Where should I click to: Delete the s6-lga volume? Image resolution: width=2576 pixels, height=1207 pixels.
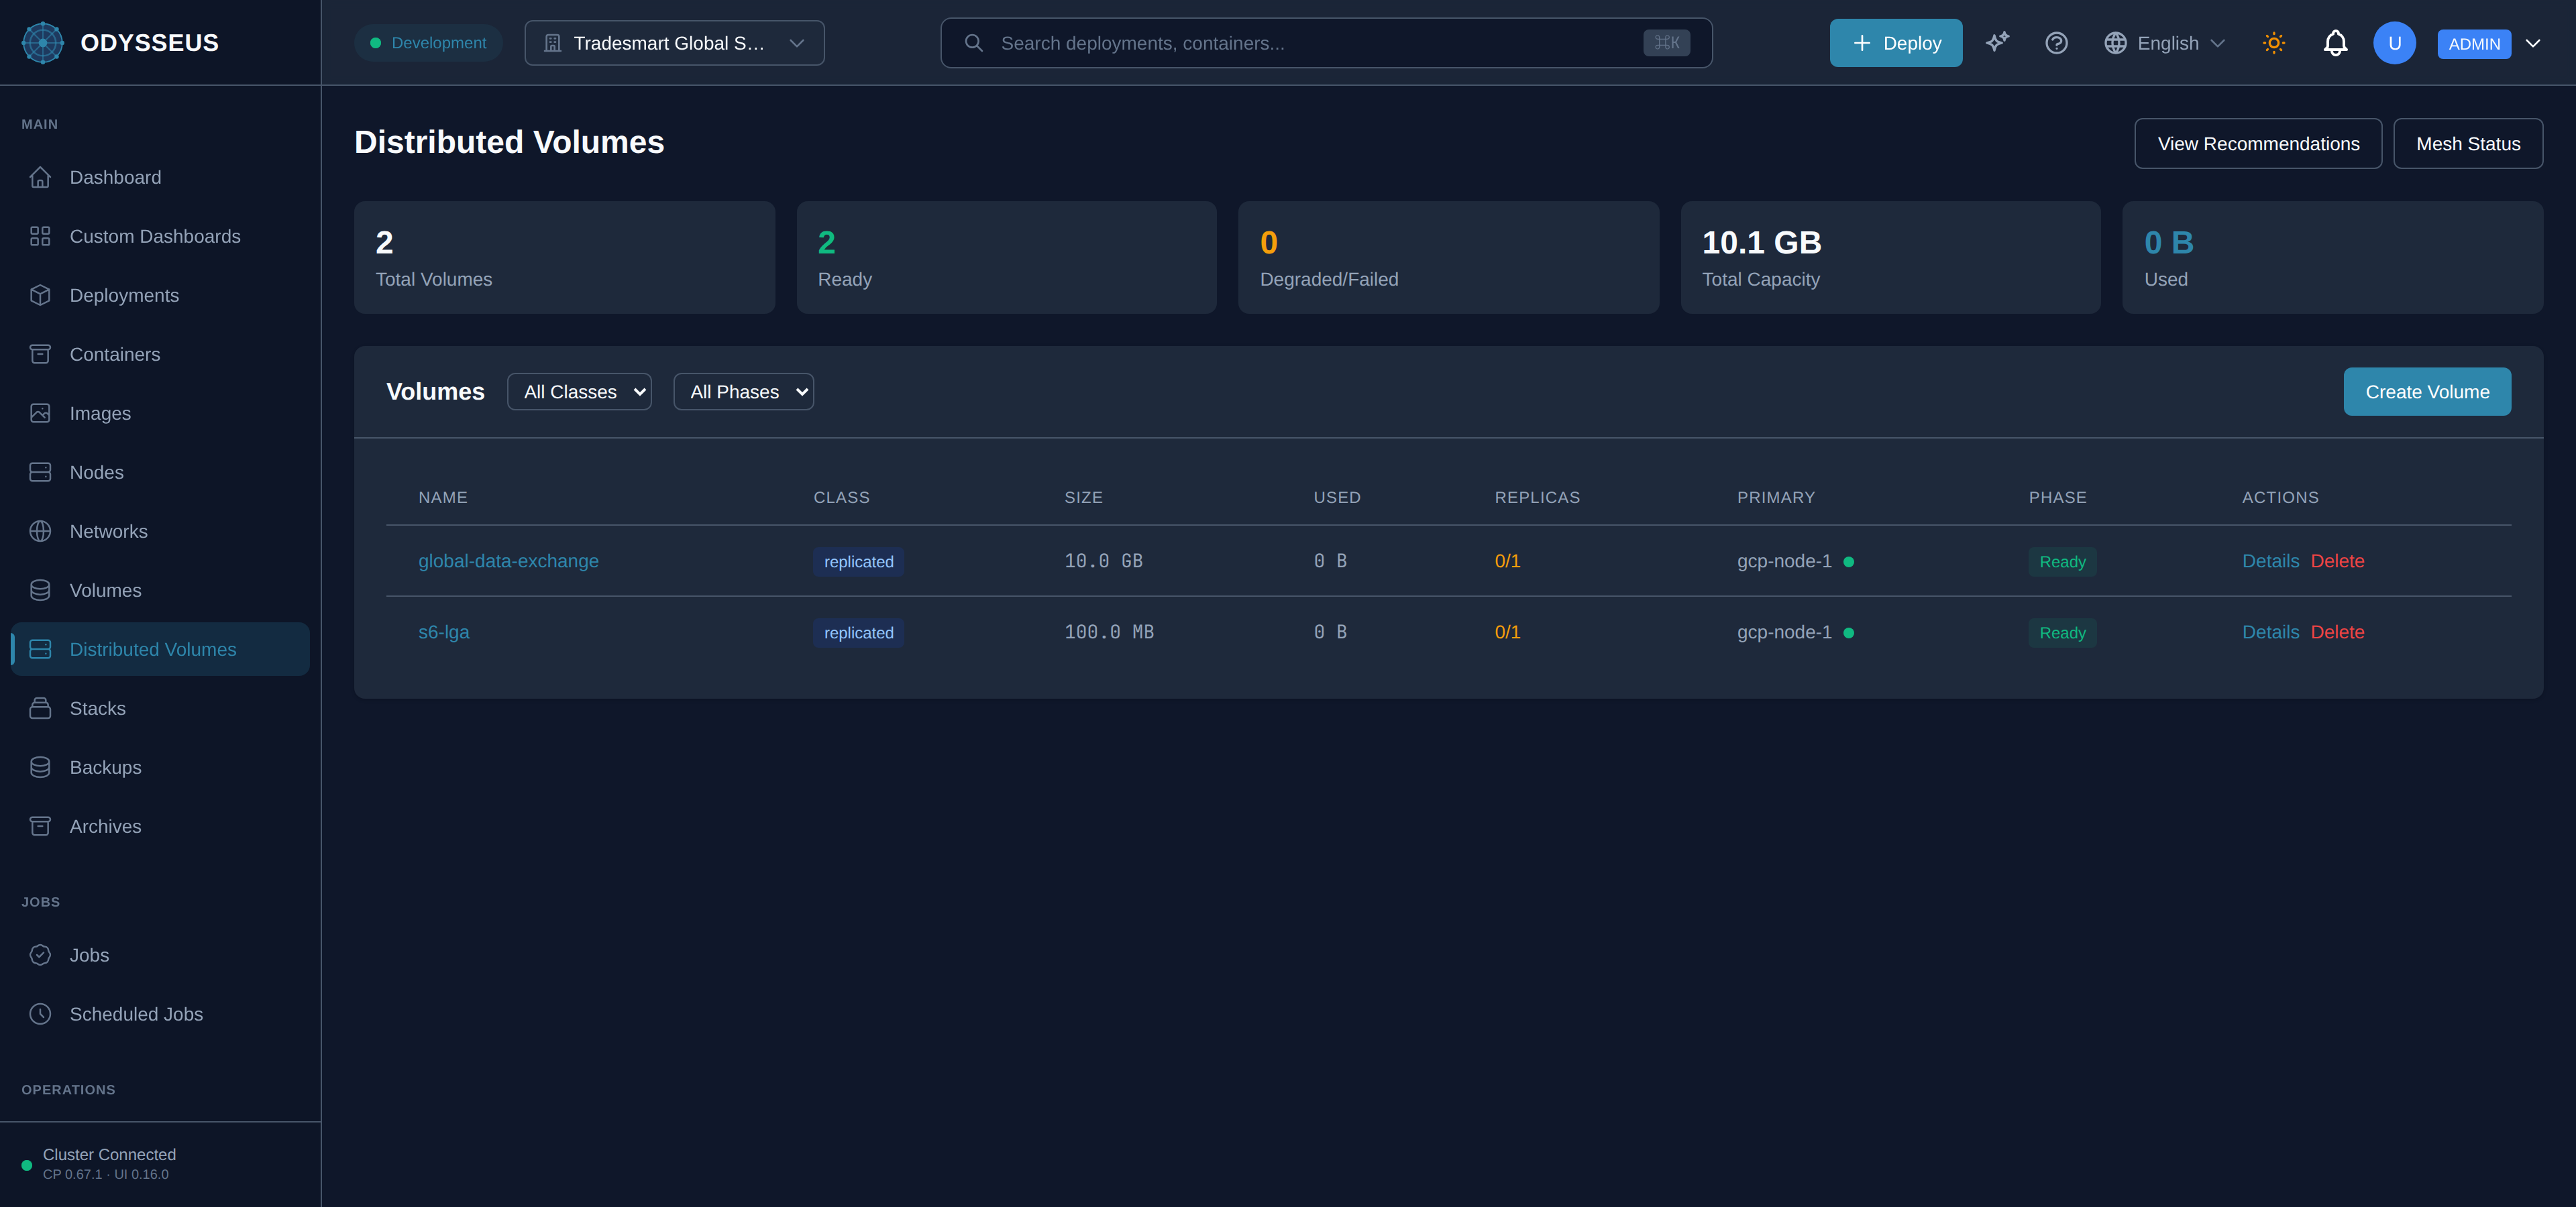coord(2337,632)
